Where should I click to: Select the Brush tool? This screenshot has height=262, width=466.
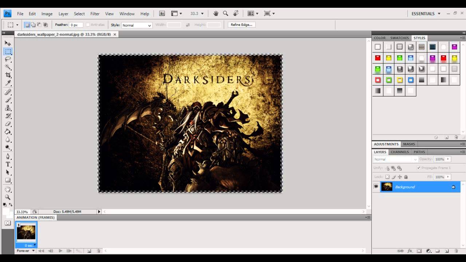click(8, 100)
